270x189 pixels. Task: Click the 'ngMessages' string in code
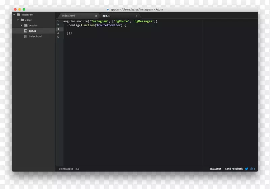point(143,21)
